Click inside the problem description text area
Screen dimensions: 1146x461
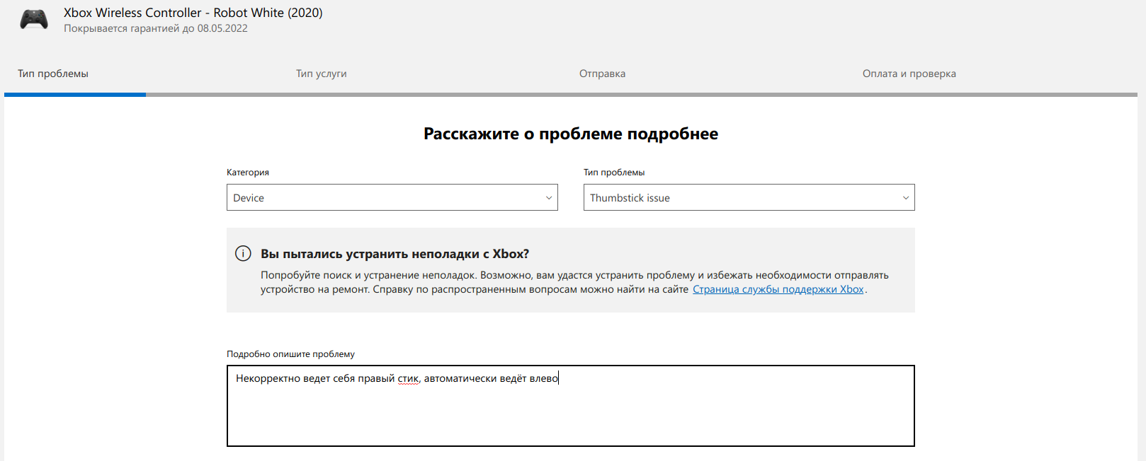(570, 414)
